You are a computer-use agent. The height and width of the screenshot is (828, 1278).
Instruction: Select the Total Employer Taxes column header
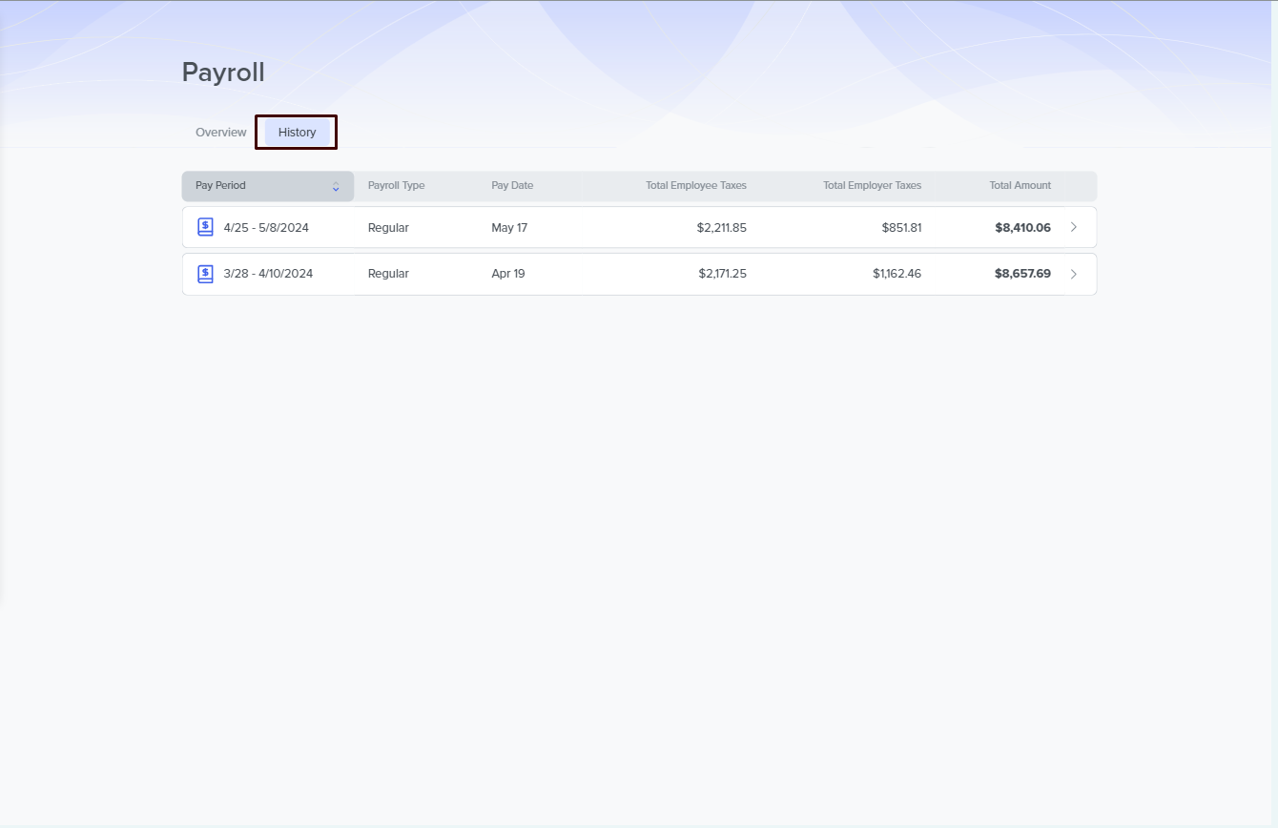[872, 186]
